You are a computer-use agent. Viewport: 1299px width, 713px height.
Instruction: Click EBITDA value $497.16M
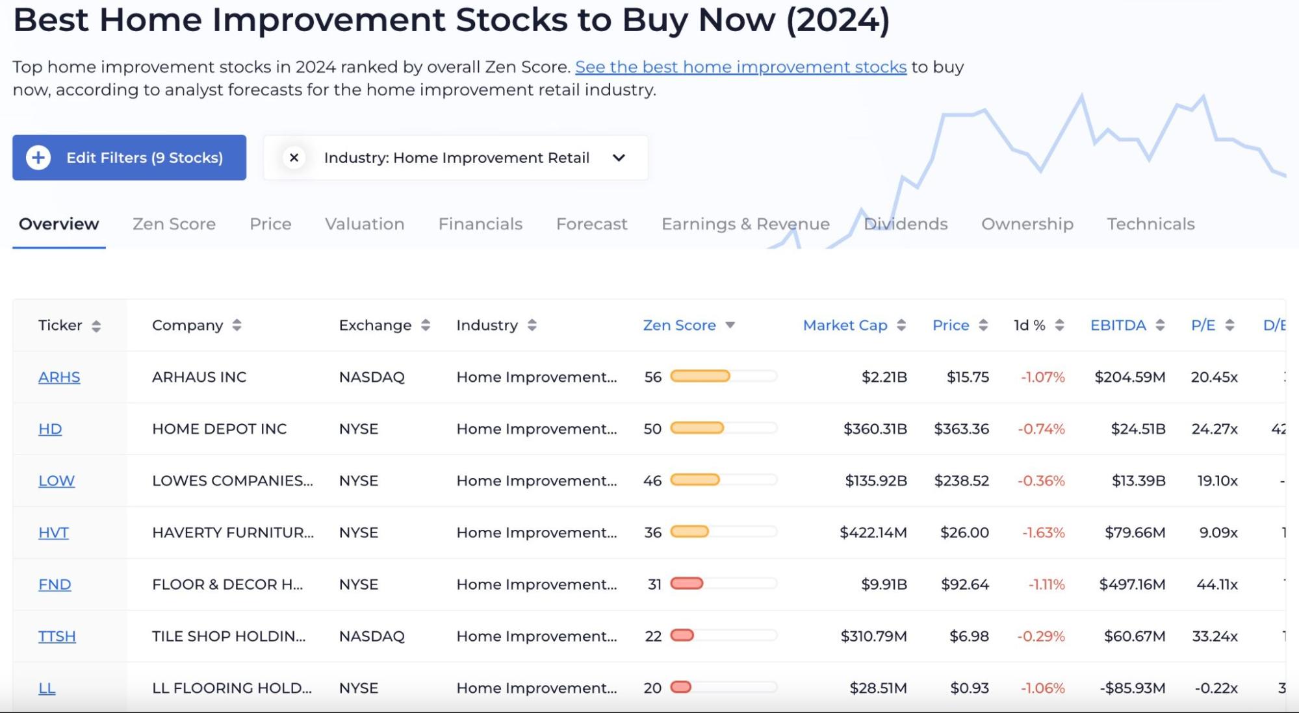pyautogui.click(x=1133, y=585)
